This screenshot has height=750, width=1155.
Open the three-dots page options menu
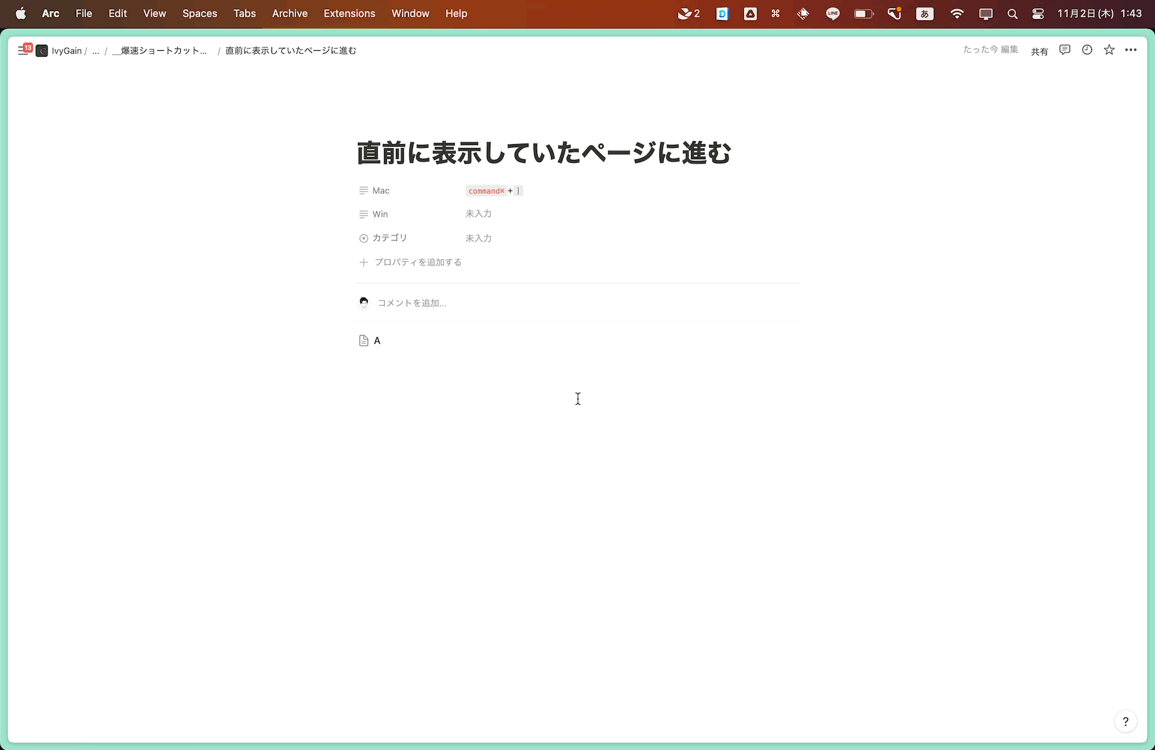(1131, 50)
